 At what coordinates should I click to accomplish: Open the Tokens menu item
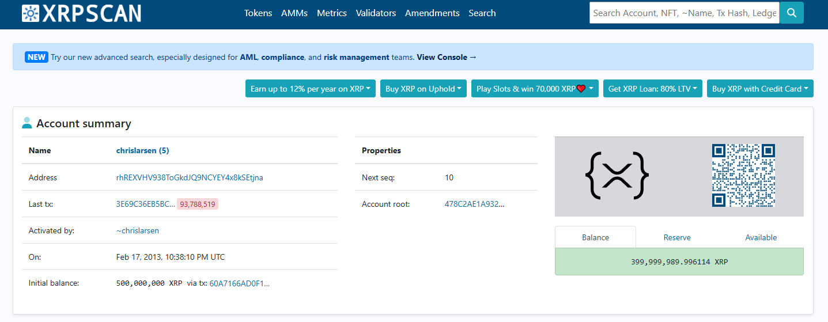(x=258, y=13)
